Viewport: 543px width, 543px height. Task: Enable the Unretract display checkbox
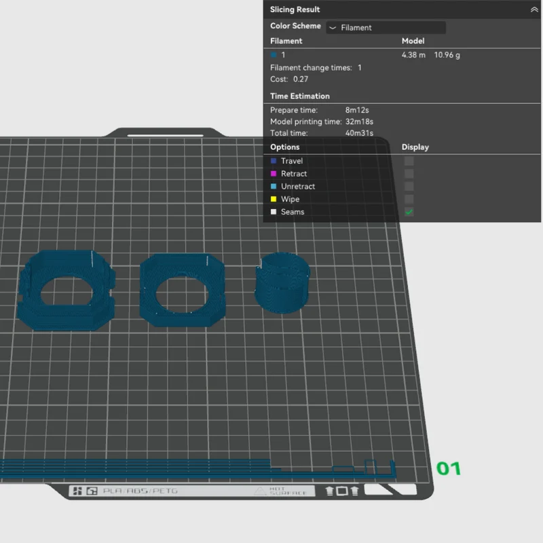409,186
